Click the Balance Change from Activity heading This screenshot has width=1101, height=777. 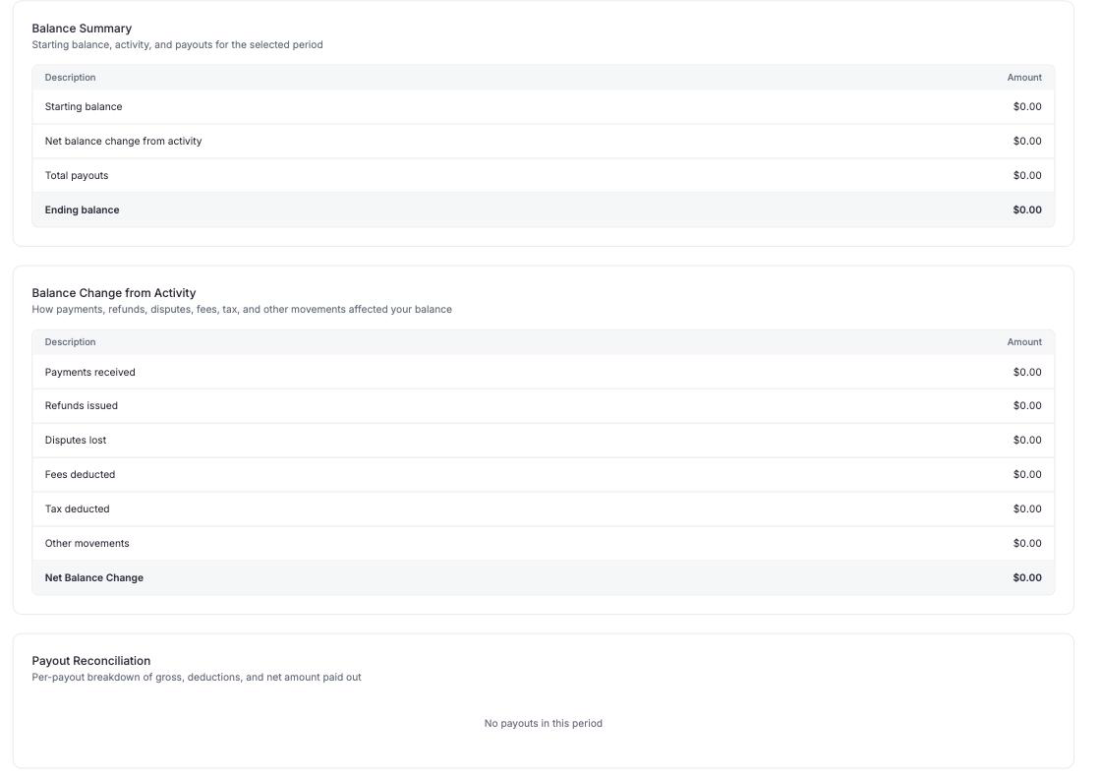(x=114, y=293)
